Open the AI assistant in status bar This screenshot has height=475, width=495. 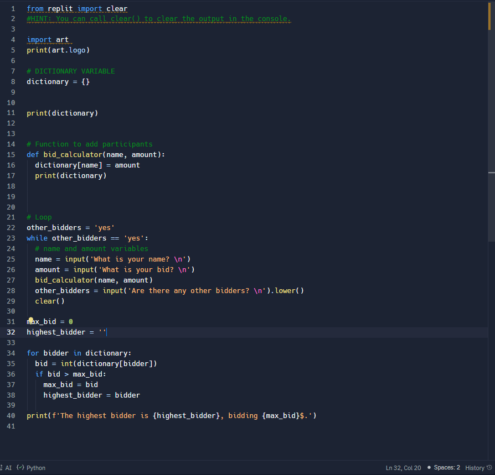pyautogui.click(x=6, y=468)
